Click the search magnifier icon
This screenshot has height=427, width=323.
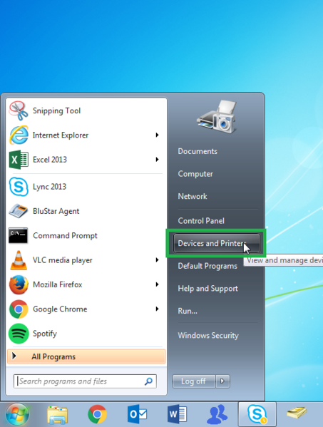(148, 381)
